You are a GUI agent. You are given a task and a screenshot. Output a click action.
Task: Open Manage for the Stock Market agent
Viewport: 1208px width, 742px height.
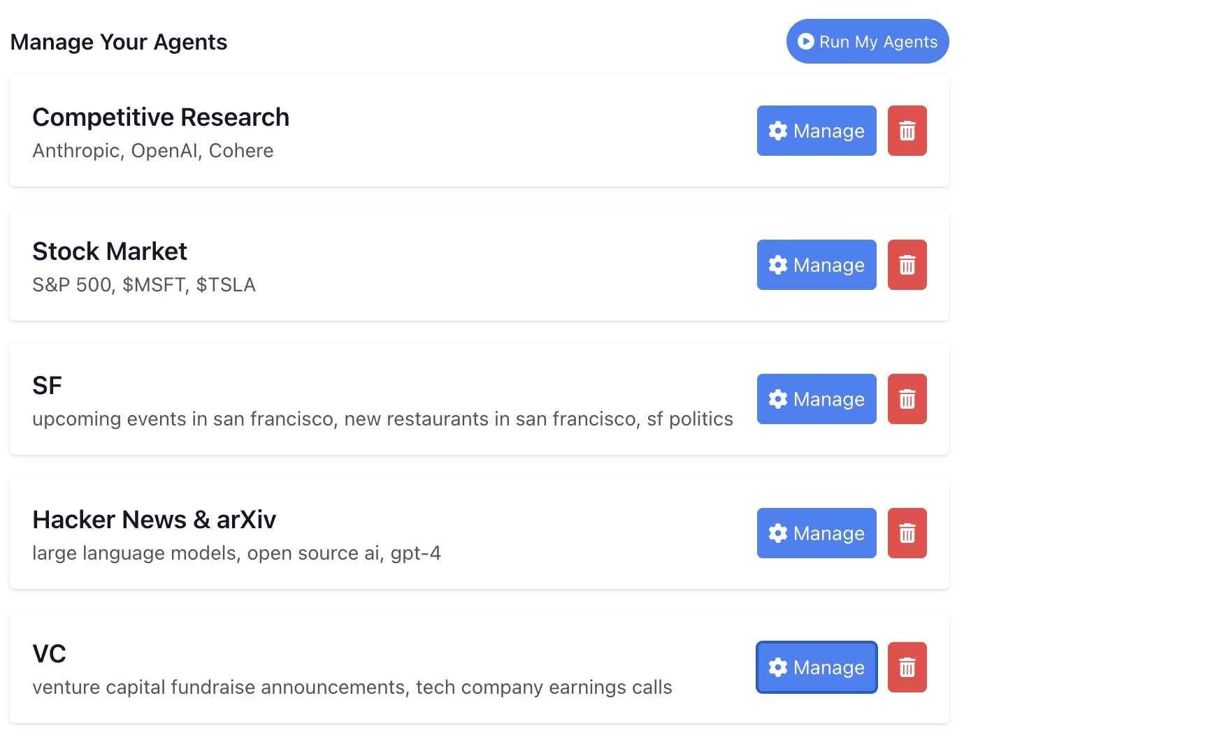coord(816,265)
